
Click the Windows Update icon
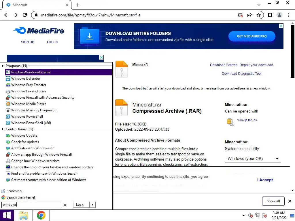8,136
